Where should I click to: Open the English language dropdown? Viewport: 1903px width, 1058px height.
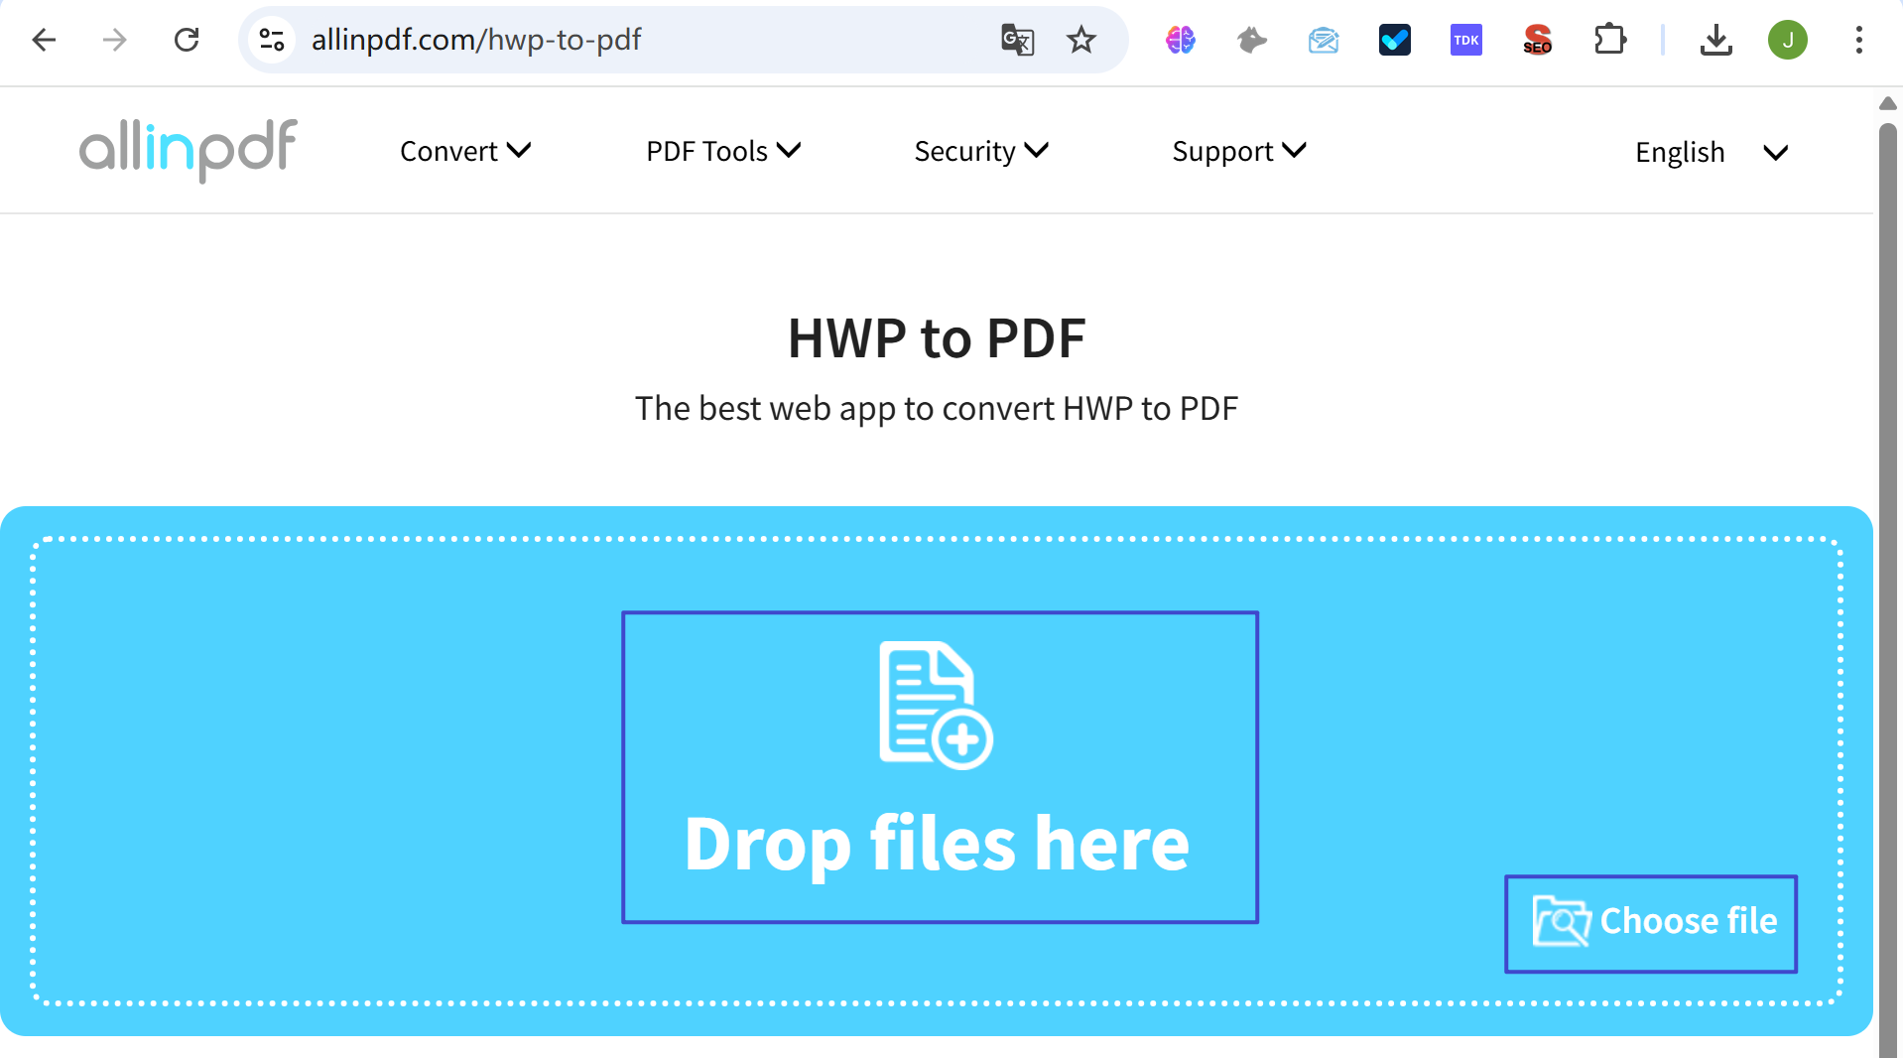[x=1709, y=152]
